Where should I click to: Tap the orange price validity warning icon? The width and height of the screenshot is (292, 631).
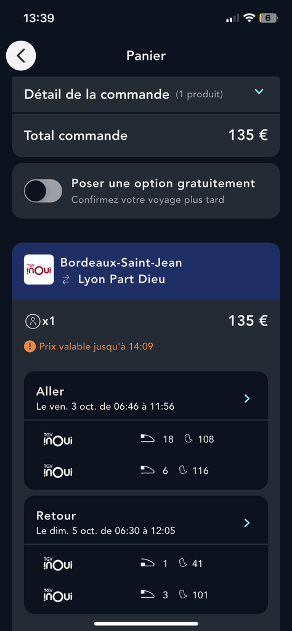(x=30, y=346)
